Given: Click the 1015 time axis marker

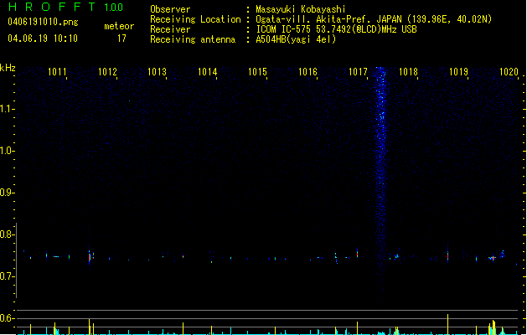Looking at the screenshot, I should coord(257,72).
